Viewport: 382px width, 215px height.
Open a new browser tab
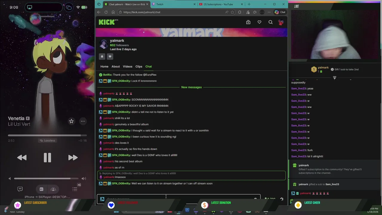tap(249, 4)
